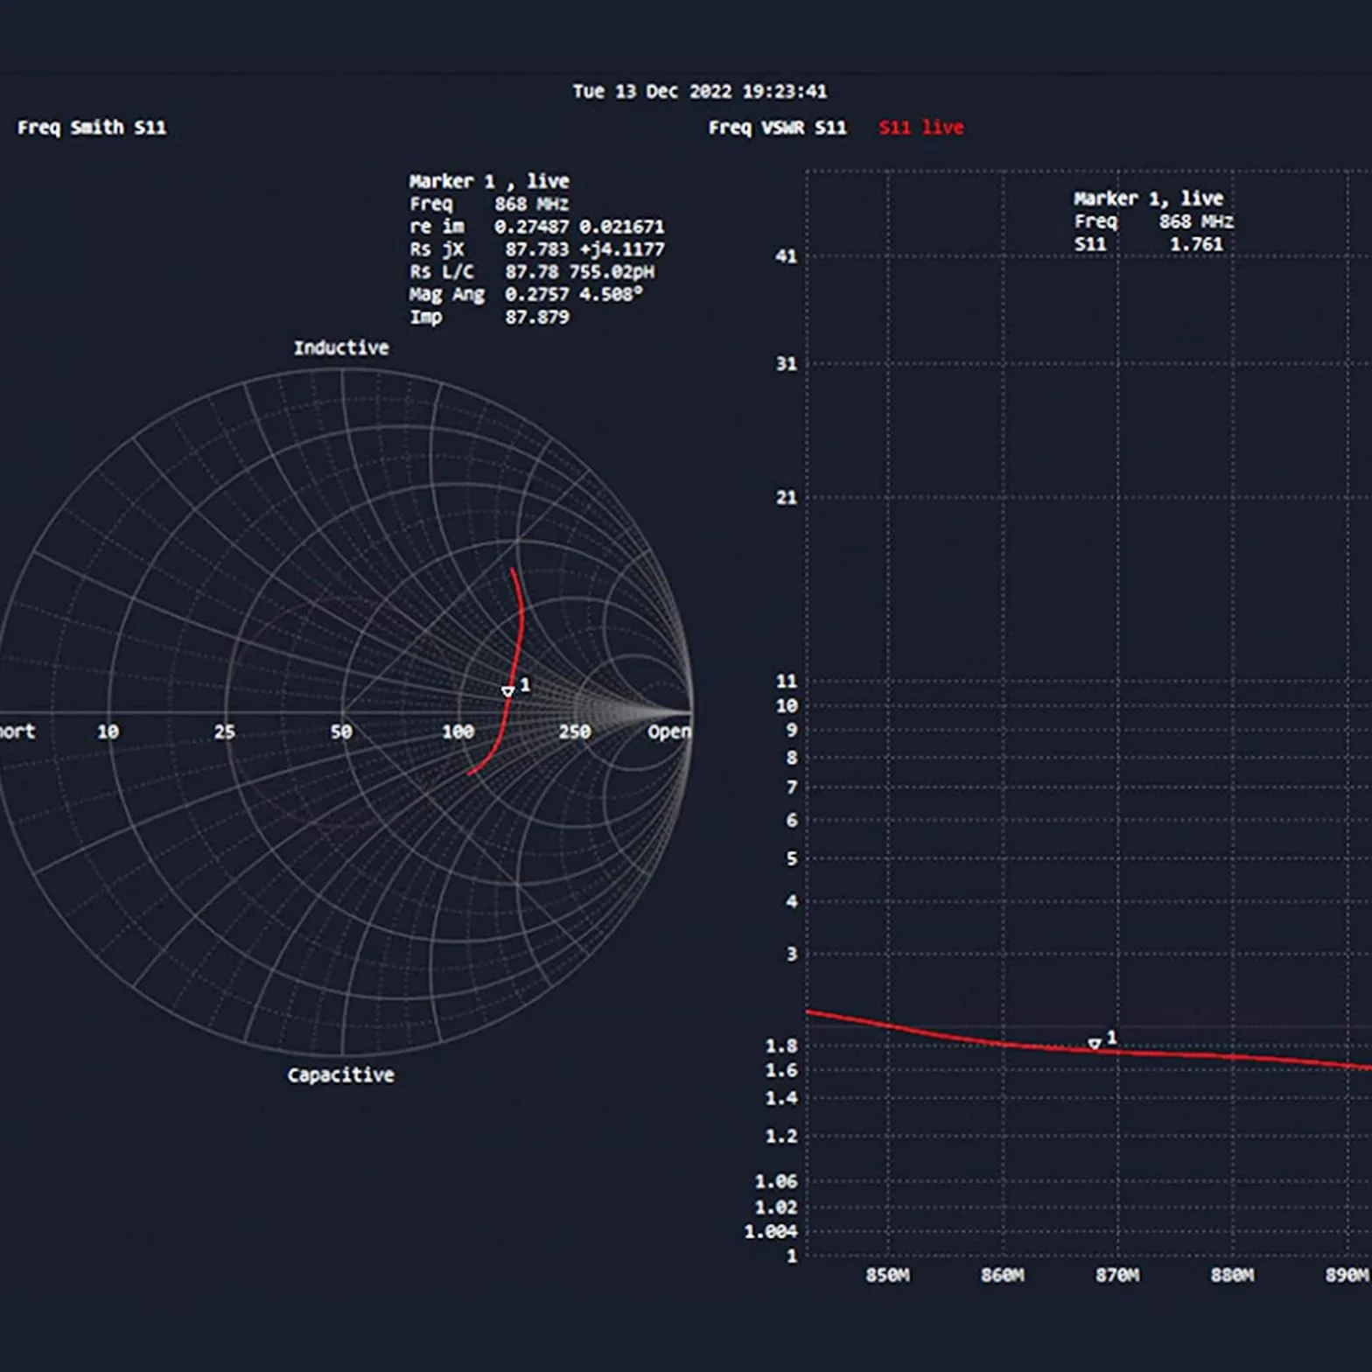Click 'Freq 868 MHz' in the VSWR readout
The image size is (1372, 1372).
pos(1153,221)
